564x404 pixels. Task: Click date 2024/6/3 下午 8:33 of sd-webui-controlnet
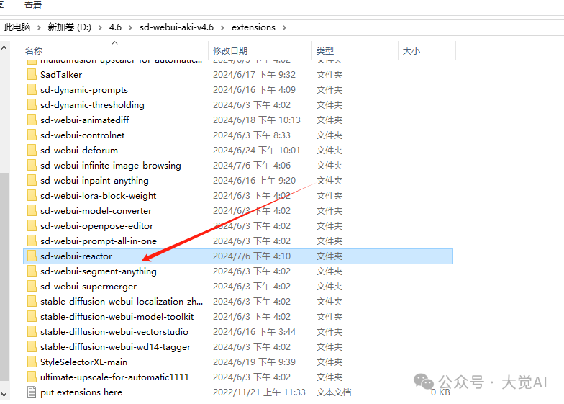tap(252, 135)
